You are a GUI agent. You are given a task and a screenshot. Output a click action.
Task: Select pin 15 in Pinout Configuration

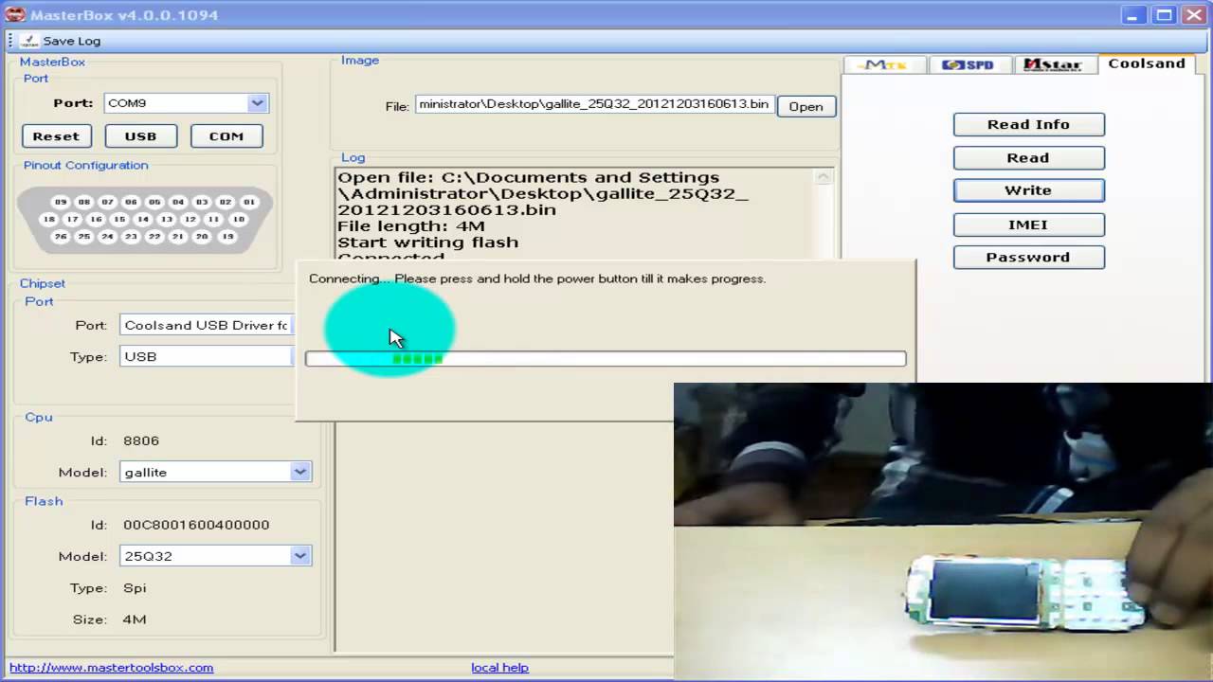point(119,220)
